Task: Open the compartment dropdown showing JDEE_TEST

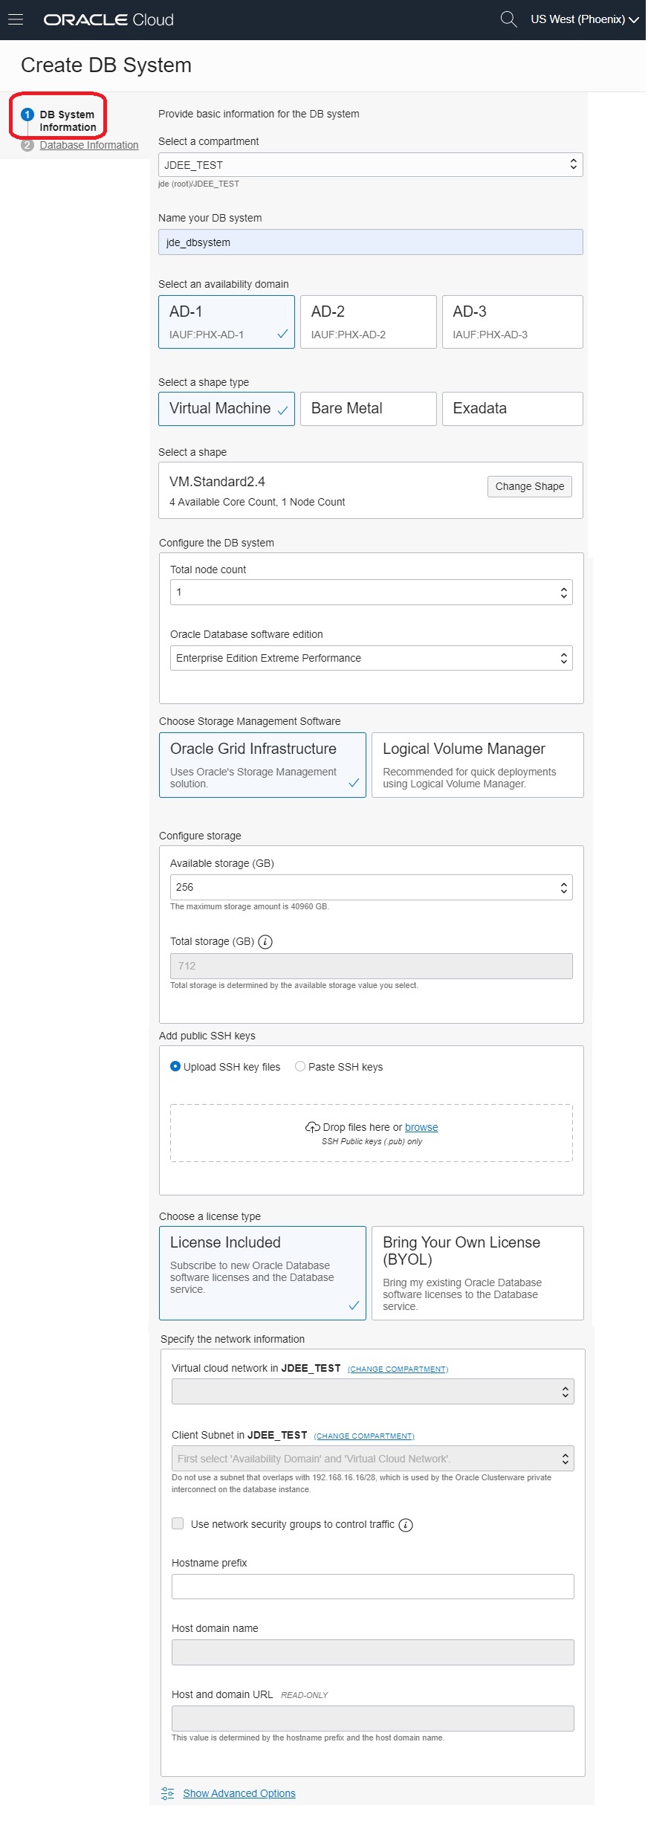Action: [x=370, y=165]
